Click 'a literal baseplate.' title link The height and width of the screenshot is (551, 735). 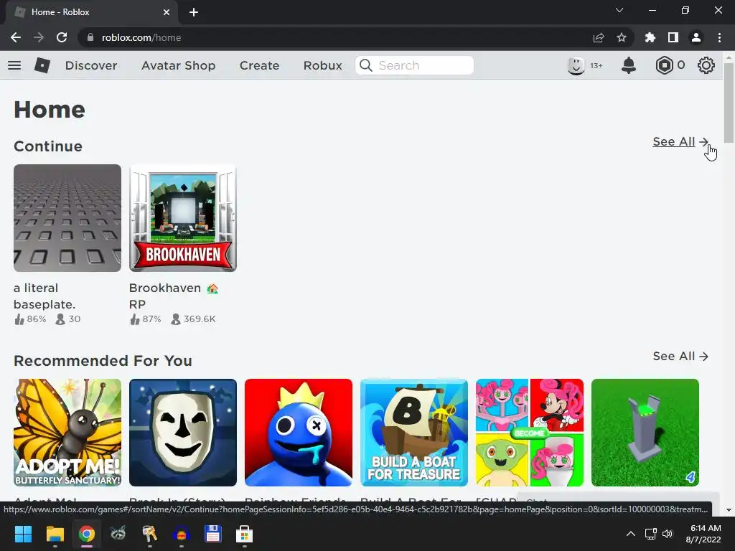pyautogui.click(x=45, y=296)
